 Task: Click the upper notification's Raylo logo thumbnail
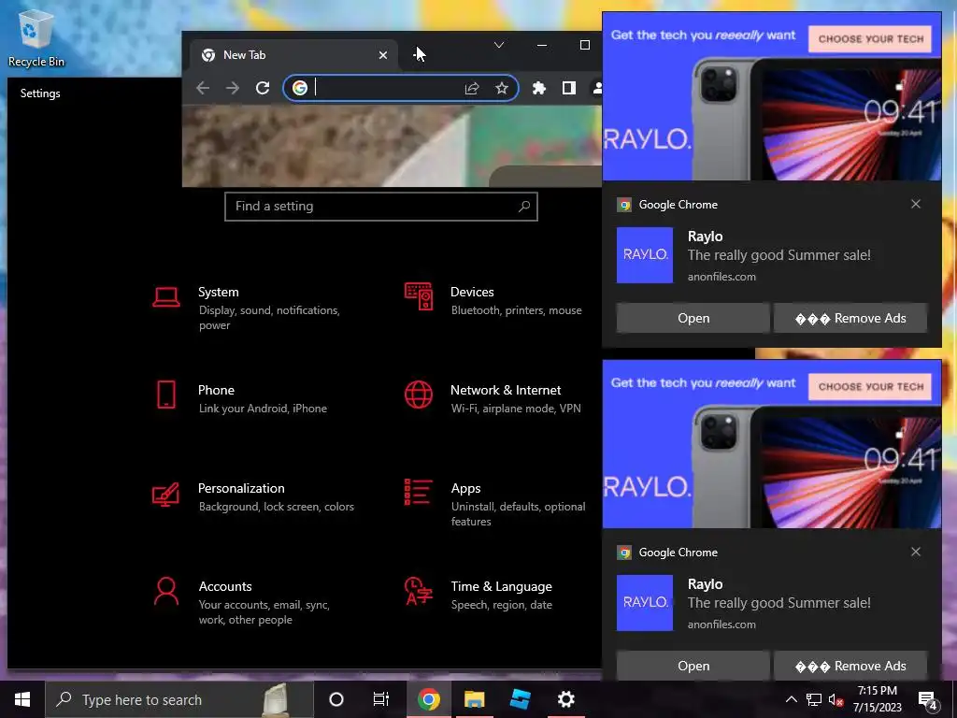(645, 254)
